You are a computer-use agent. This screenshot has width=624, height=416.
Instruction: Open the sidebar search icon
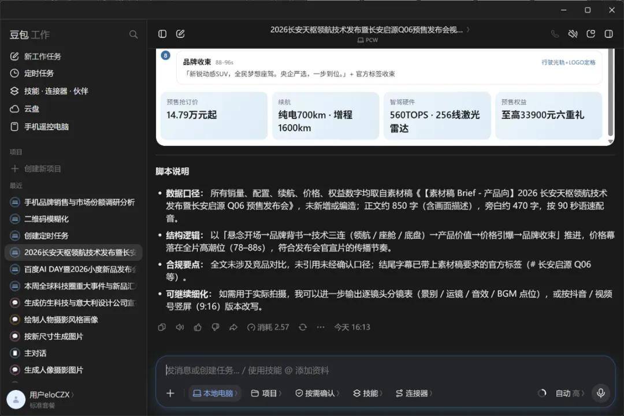point(133,35)
